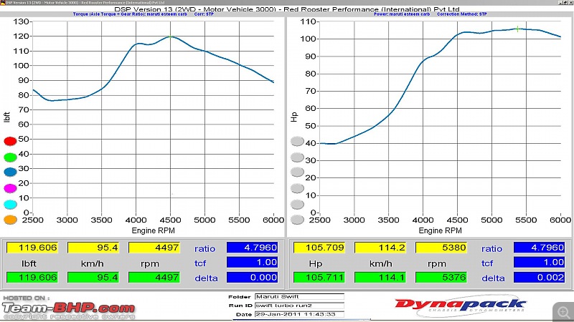Click the power chart tcf value 1.00
This screenshot has height=322, width=574.
tap(540, 263)
